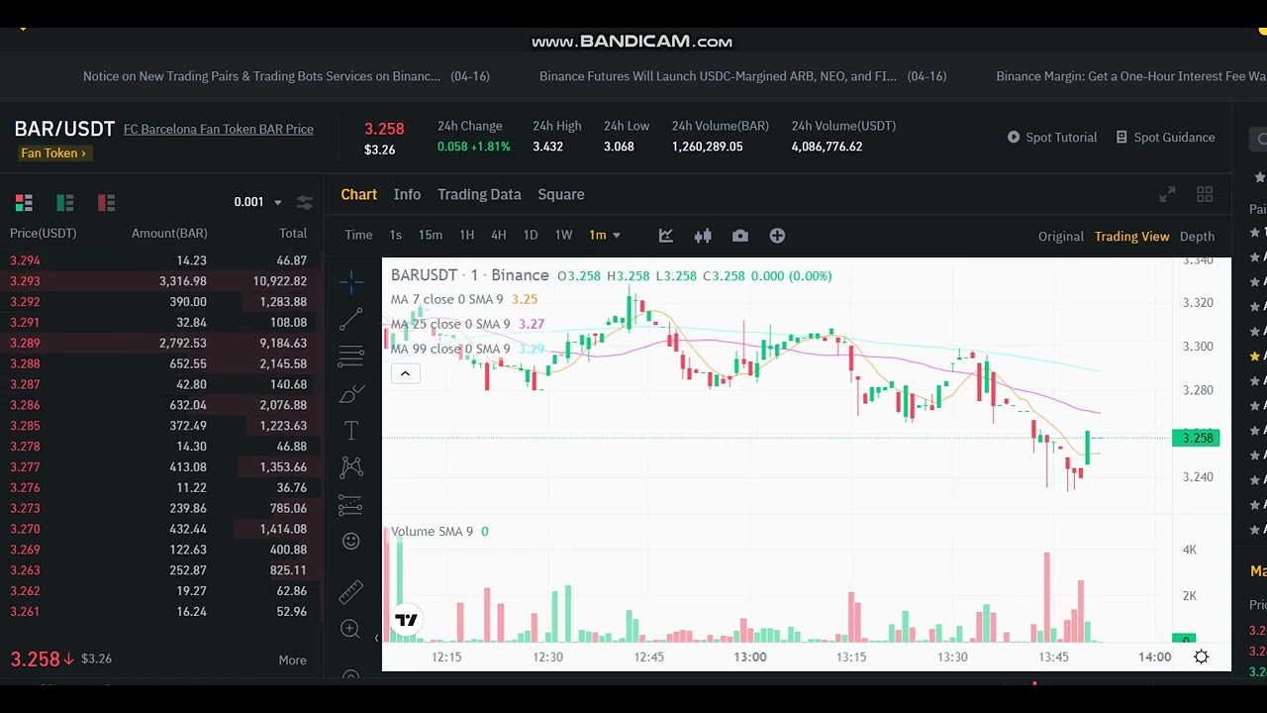The image size is (1267, 713).
Task: Select the Volume SMA 9 indicator legend
Action: point(439,532)
